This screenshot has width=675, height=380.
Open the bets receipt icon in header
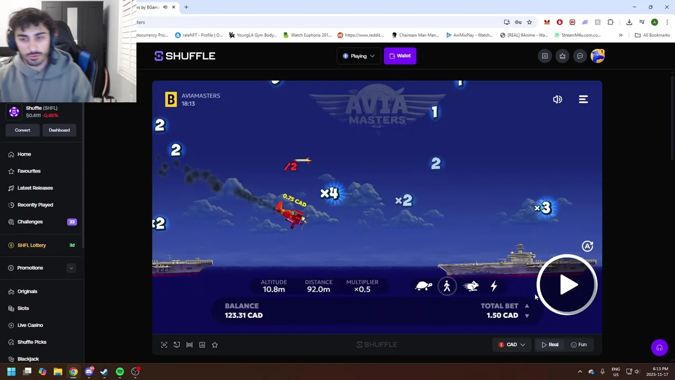(x=545, y=56)
